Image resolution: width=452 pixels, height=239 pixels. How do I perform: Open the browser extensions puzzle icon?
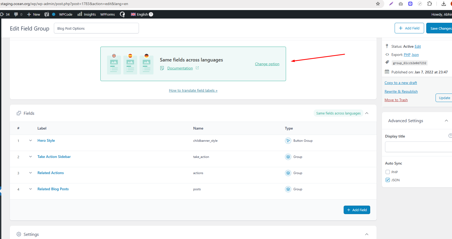(429, 4)
